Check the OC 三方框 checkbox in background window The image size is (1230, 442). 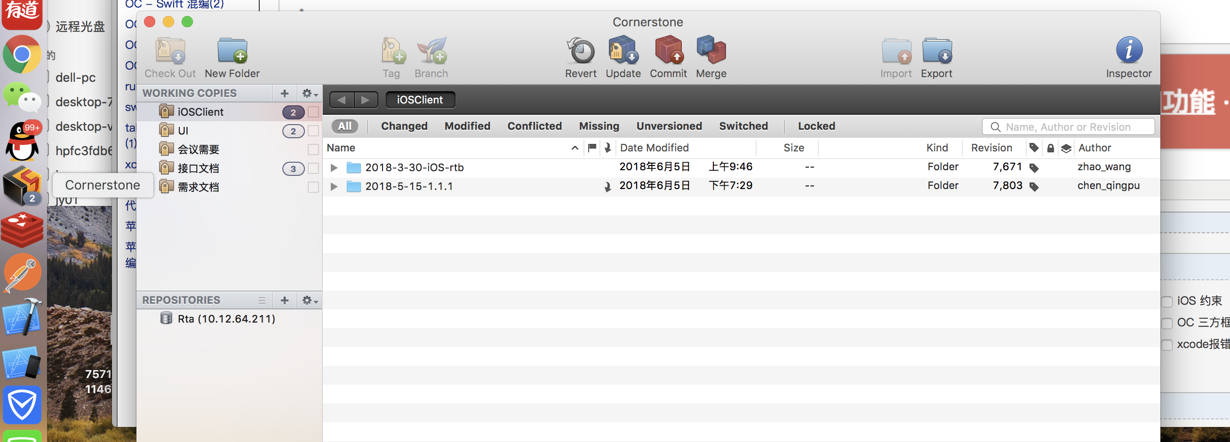point(1167,323)
